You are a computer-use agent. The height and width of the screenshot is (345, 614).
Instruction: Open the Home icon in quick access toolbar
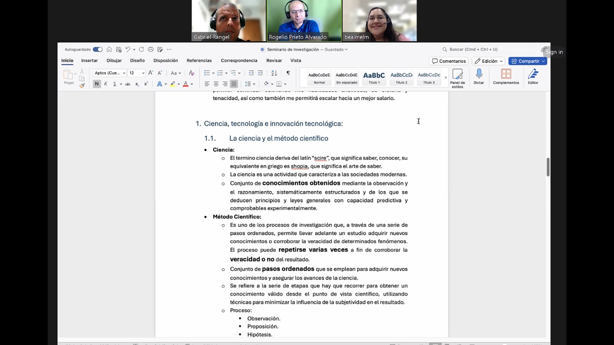pos(109,50)
